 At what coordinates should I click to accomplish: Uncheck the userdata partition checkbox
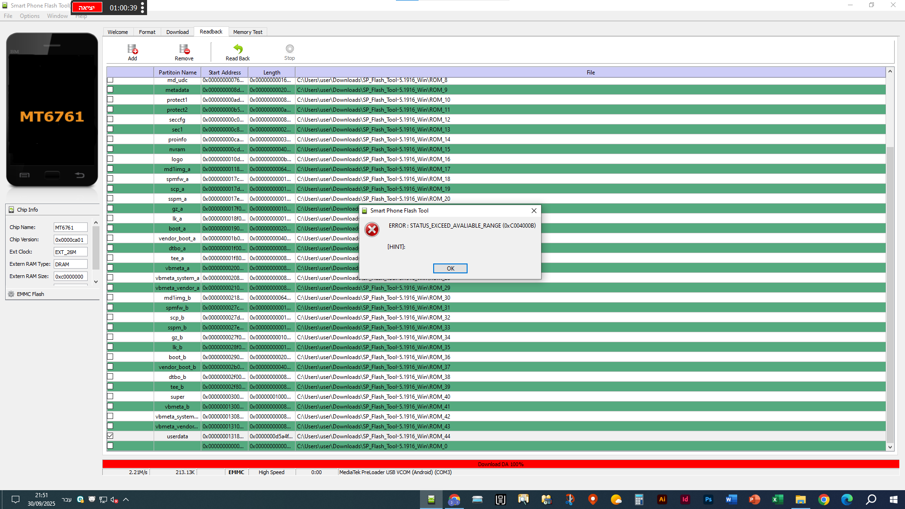110,436
